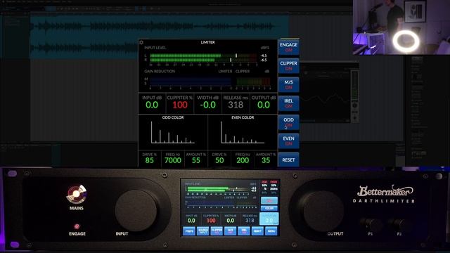450x253 pixels.
Task: Select the EVEN color FREQ Hz value 200
Action: (x=243, y=160)
